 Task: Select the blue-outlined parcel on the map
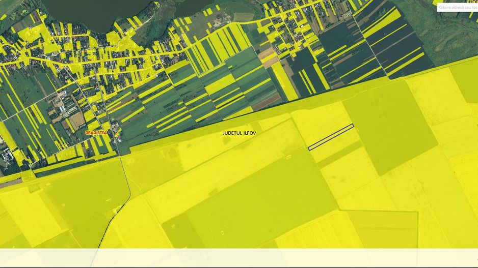331,137
